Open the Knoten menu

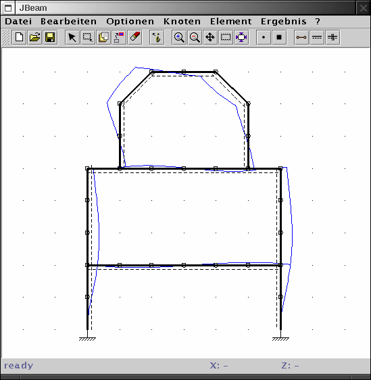[182, 22]
